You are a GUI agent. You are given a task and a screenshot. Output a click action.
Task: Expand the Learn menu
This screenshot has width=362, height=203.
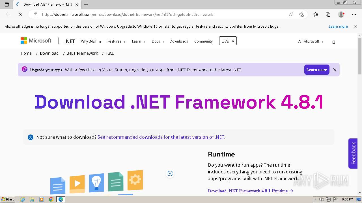(x=139, y=41)
